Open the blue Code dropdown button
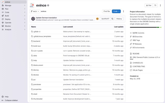The image size is (165, 103). coord(116,11)
